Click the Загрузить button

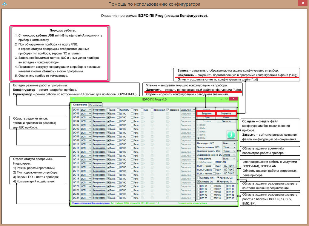207,114
